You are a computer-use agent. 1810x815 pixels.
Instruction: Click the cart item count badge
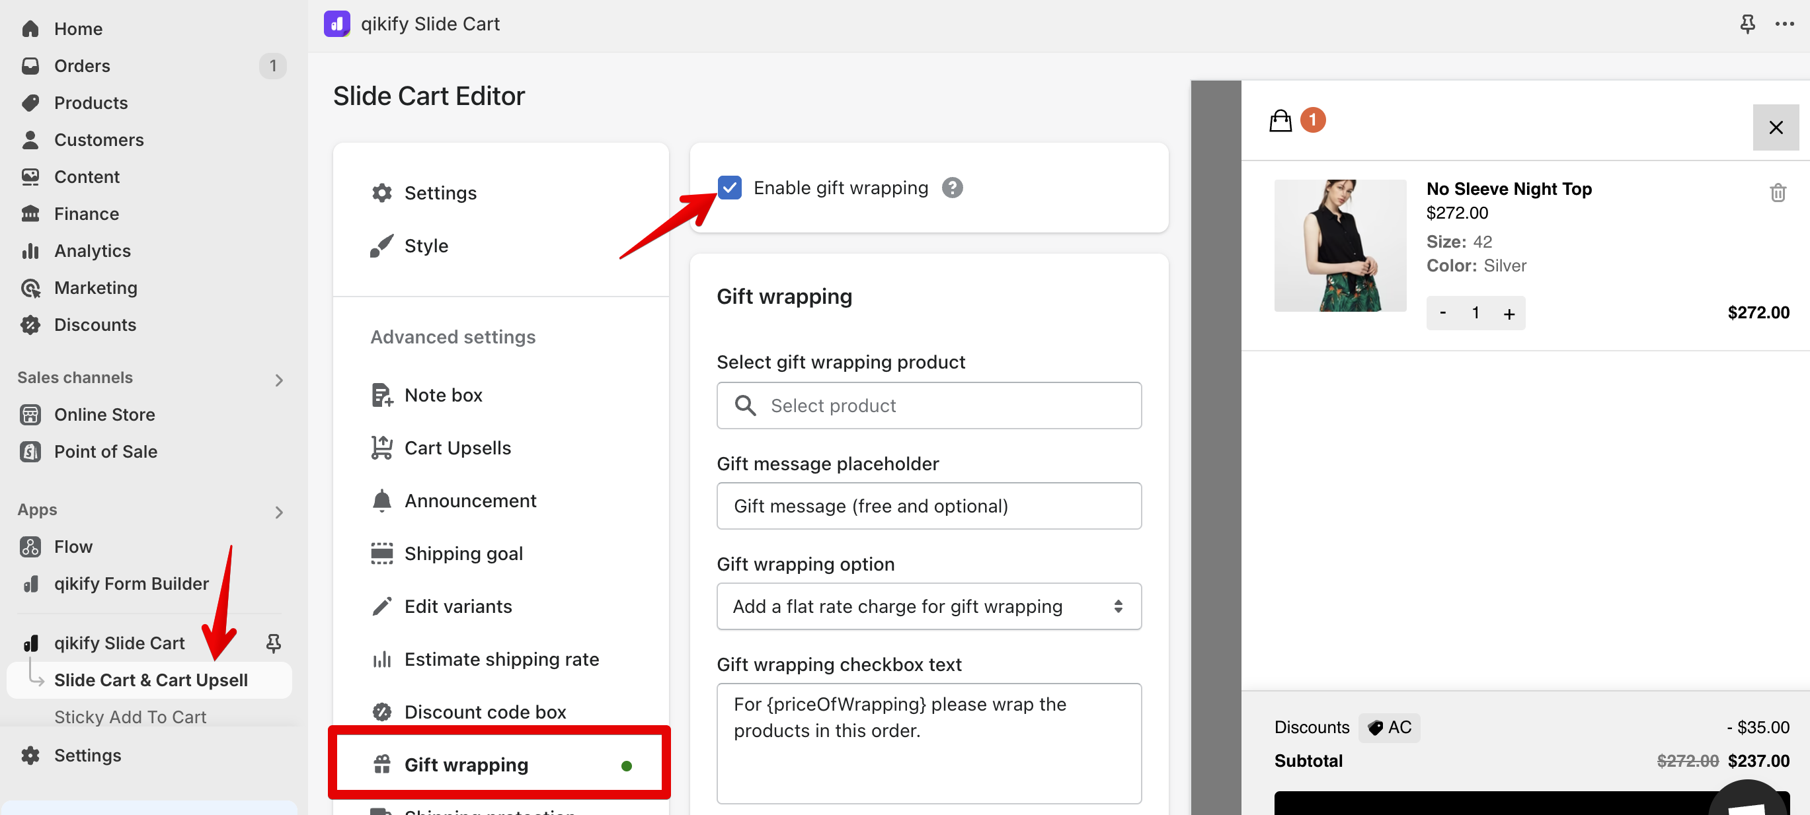coord(1312,120)
